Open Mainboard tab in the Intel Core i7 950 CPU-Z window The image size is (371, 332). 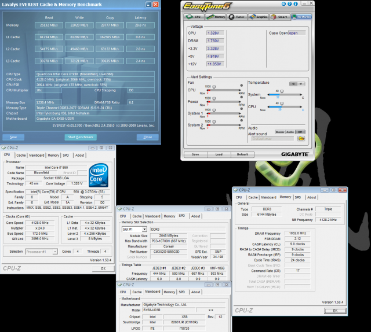37,155
